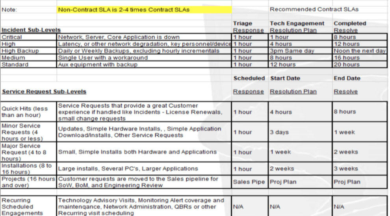The width and height of the screenshot is (390, 216).
Task: Click Medium row's '8 hours' resolution plan
Action: 300,57
